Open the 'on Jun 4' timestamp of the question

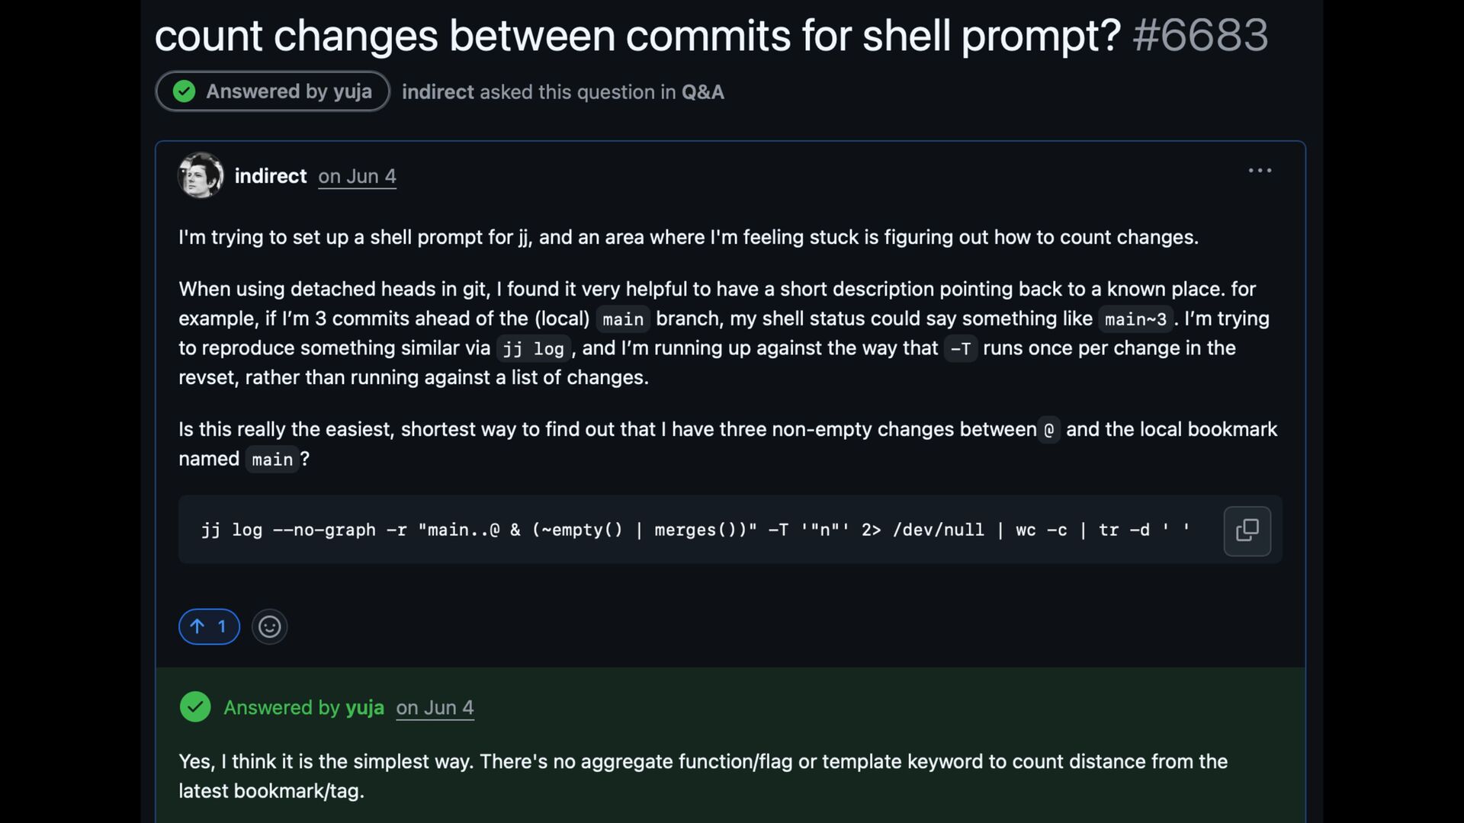pyautogui.click(x=357, y=176)
